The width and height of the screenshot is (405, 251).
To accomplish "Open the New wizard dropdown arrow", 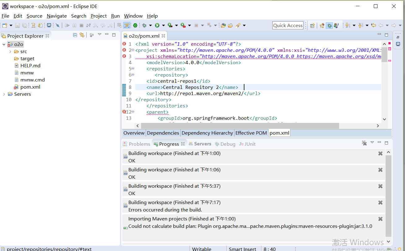I will (11, 25).
